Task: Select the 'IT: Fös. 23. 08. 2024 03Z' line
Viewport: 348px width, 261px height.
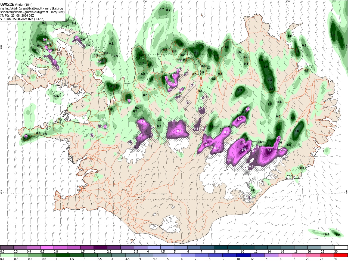Action: (x=17, y=15)
